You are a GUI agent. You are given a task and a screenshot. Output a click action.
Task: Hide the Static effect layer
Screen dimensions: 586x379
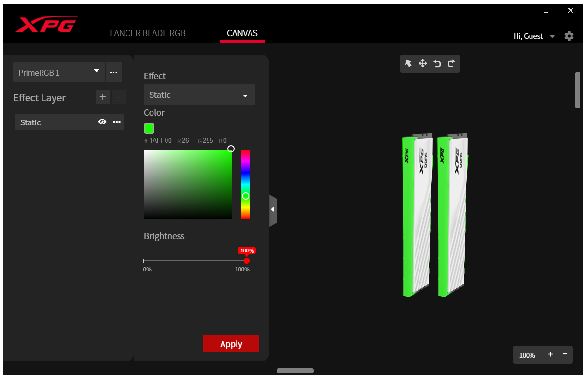point(102,122)
